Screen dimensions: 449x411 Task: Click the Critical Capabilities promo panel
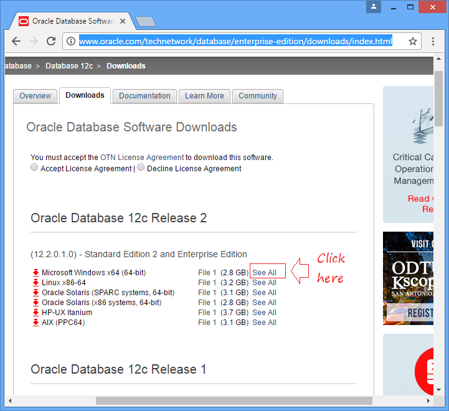(408, 154)
